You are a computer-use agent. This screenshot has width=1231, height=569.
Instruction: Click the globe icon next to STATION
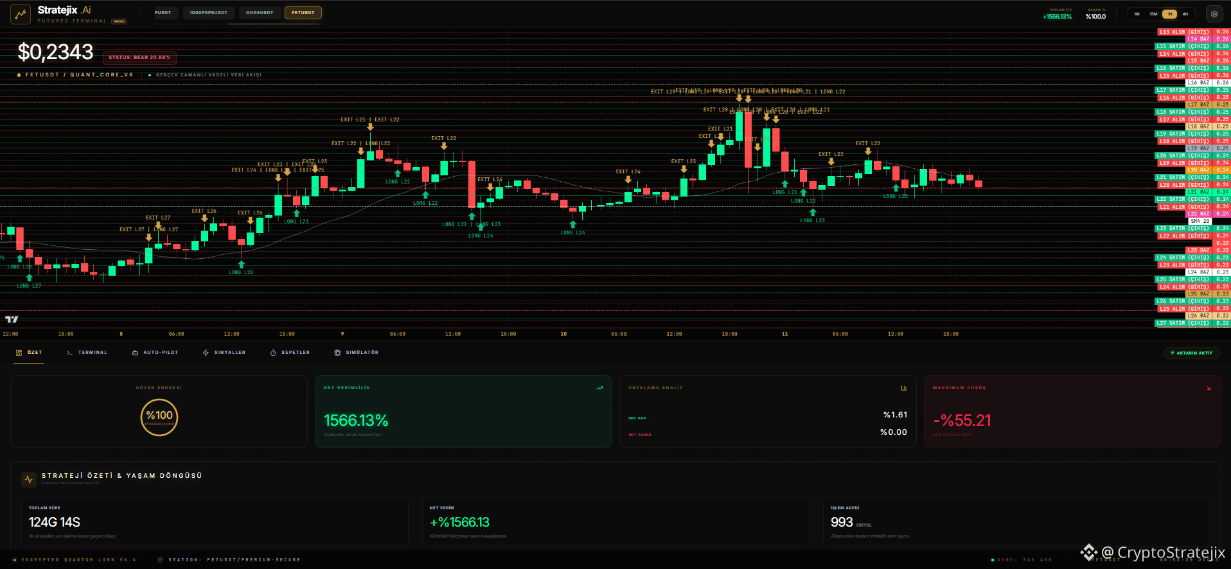[x=161, y=560]
